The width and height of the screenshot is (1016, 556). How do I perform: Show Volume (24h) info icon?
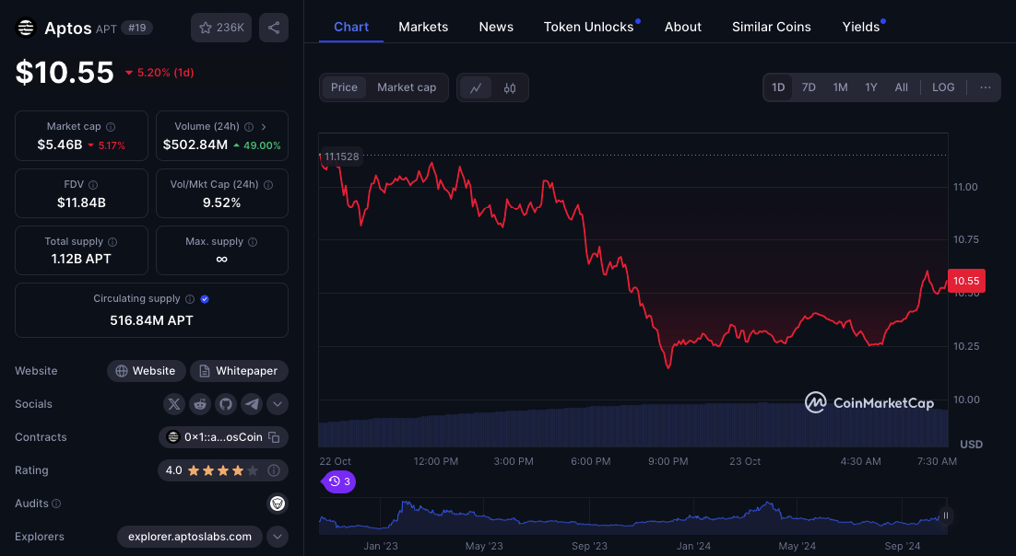coord(249,127)
